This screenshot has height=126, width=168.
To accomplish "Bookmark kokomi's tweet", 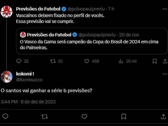I will [x=124, y=116].
